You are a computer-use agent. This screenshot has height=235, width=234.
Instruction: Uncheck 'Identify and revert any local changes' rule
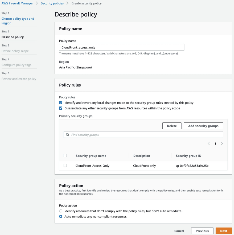pos(61,102)
